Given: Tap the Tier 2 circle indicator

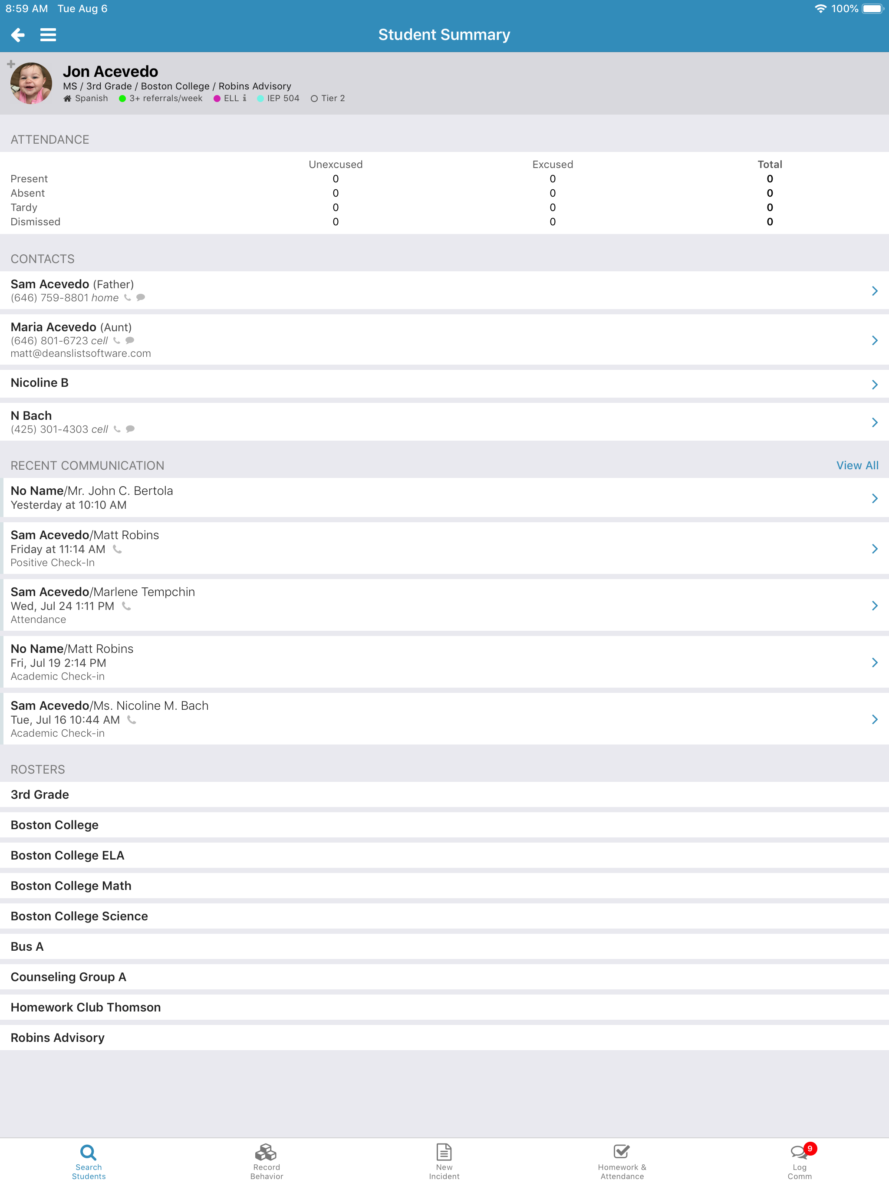Looking at the screenshot, I should click(314, 99).
